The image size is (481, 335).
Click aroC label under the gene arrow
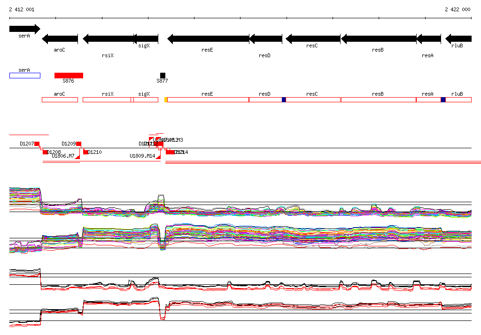point(60,50)
